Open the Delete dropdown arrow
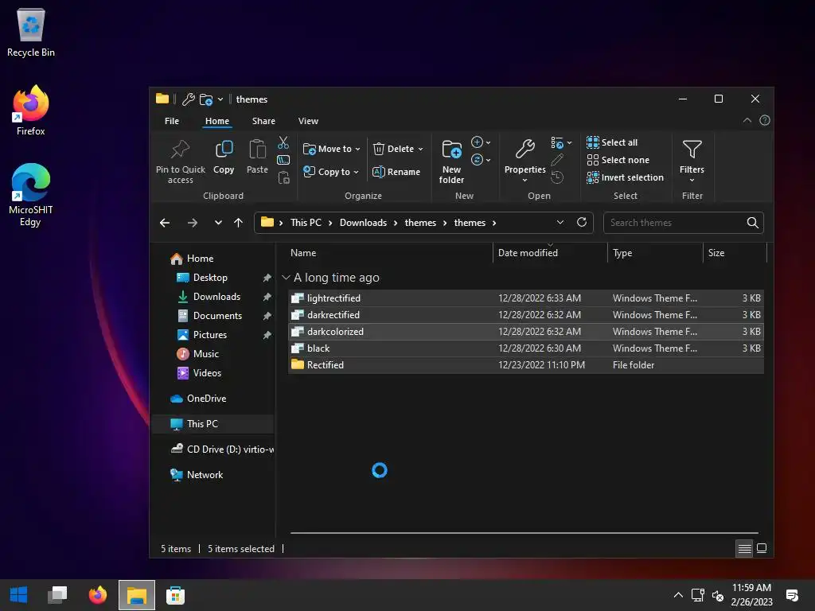 420,149
